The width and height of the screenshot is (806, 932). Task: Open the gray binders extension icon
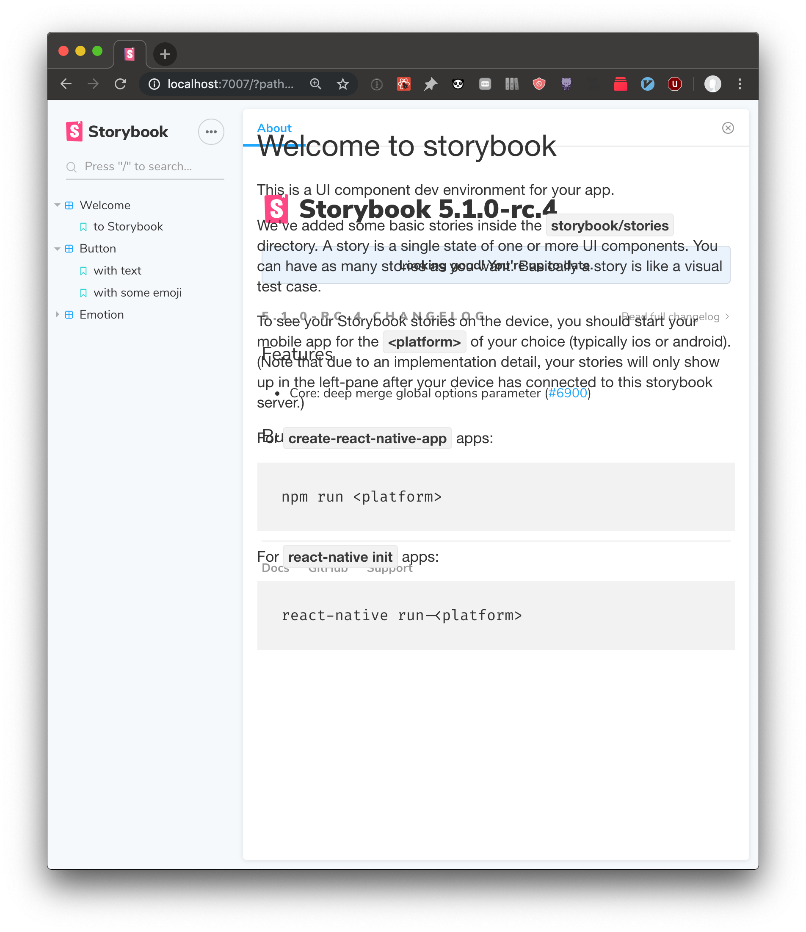coord(512,84)
